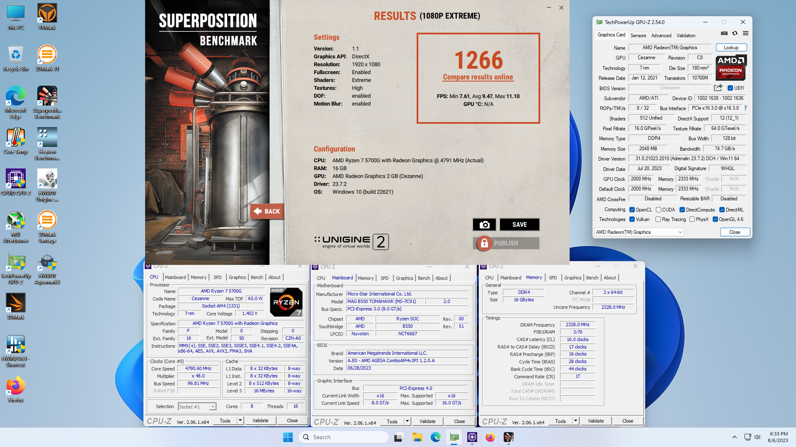
Task: Toggle OpenCL checkbox
Action: (632, 210)
